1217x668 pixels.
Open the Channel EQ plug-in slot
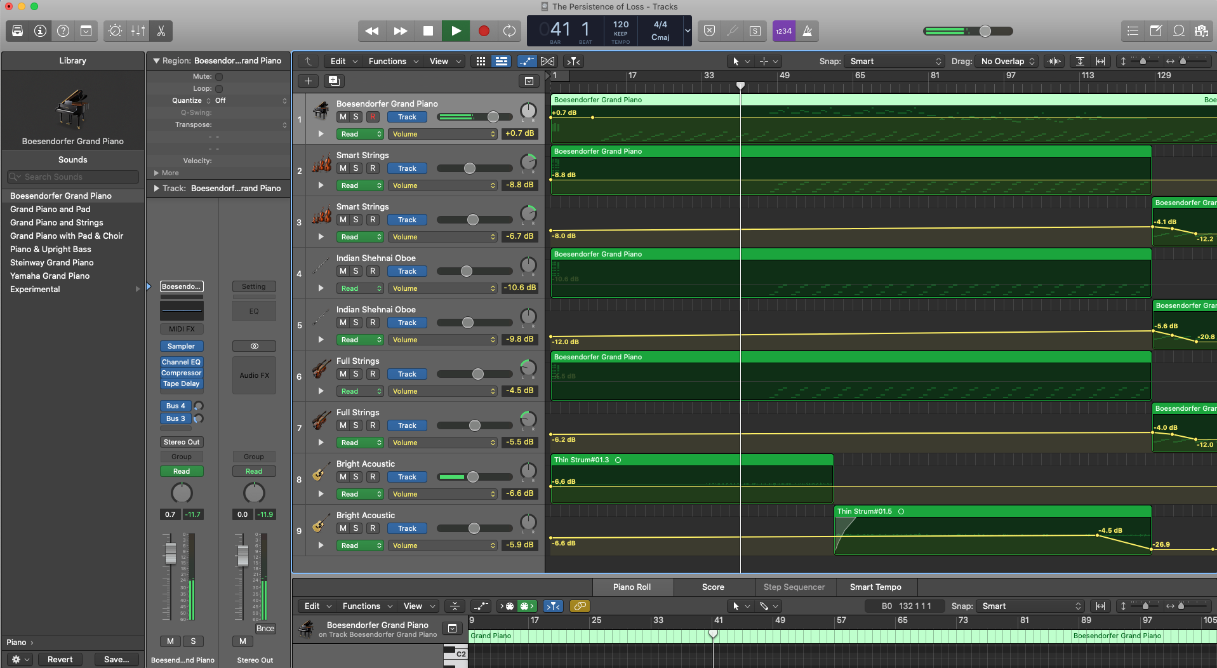pos(182,362)
